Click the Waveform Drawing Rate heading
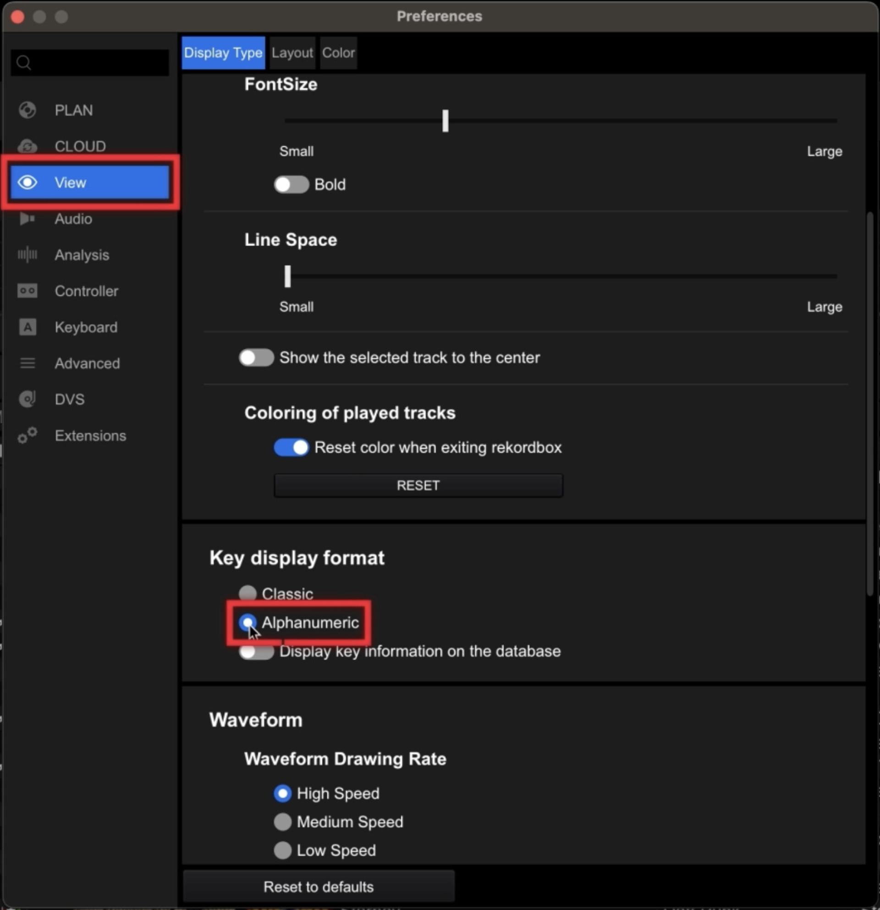The image size is (880, 910). coord(345,759)
